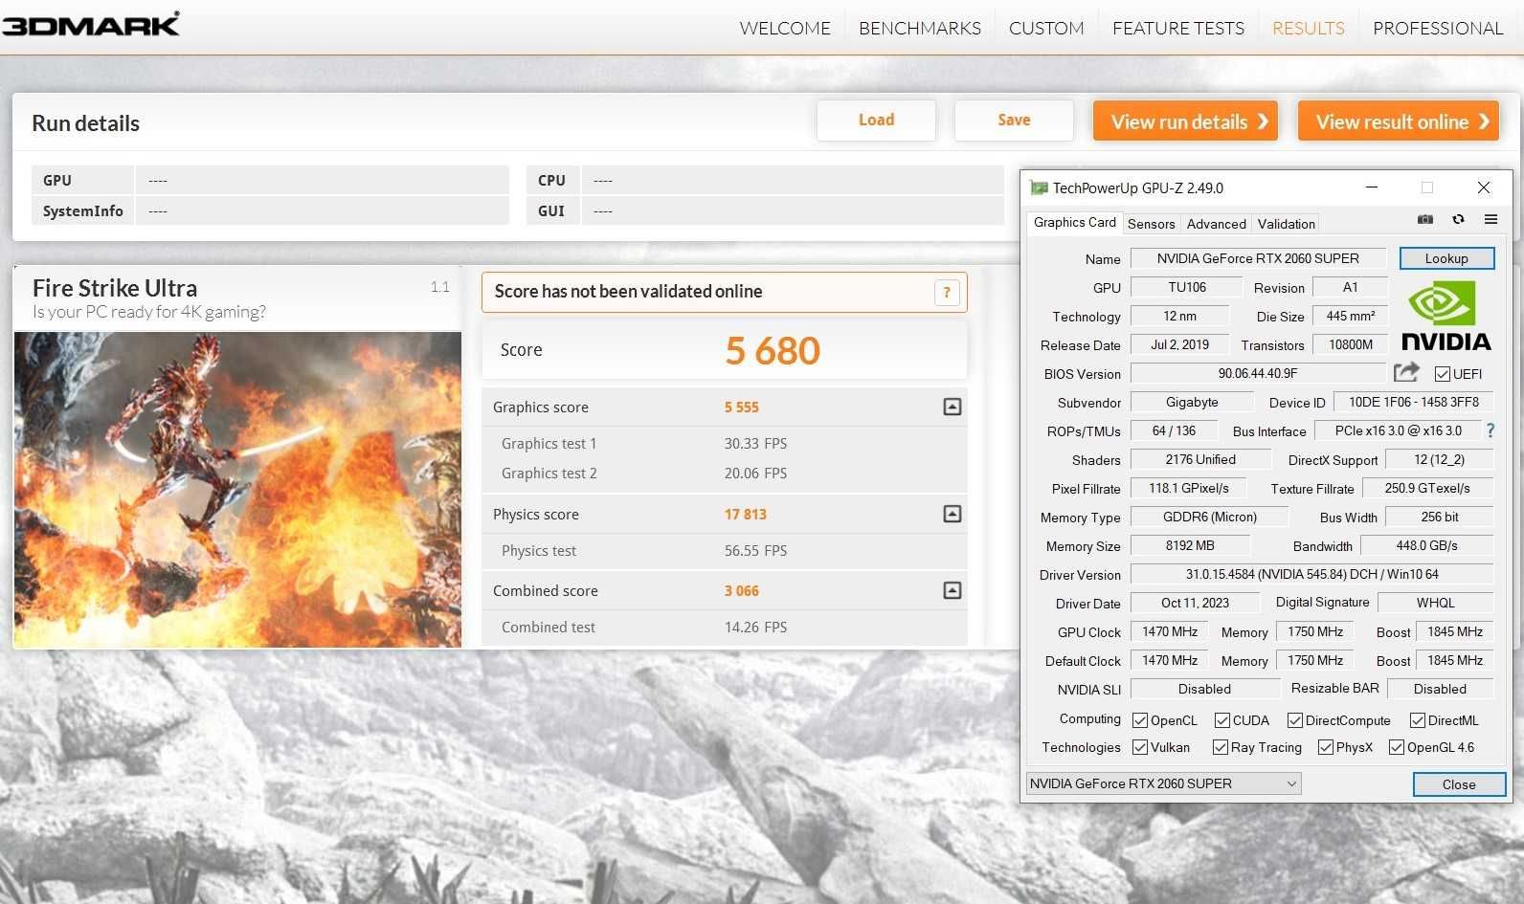This screenshot has height=904, width=1524.
Task: Click the Bandwidth value 448.0 GB/s
Action: pos(1426,545)
